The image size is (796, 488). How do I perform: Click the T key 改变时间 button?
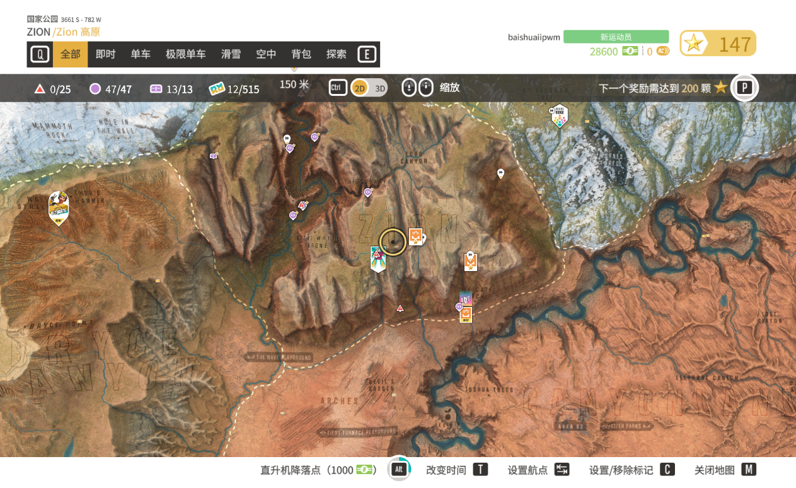pyautogui.click(x=481, y=470)
